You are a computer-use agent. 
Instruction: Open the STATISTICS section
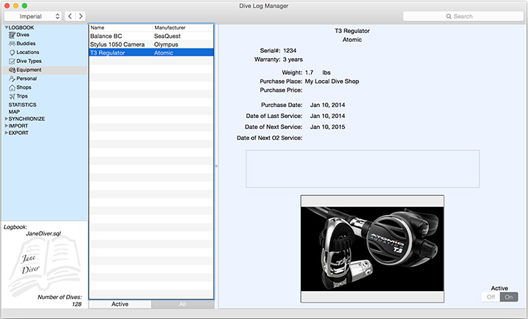(22, 105)
